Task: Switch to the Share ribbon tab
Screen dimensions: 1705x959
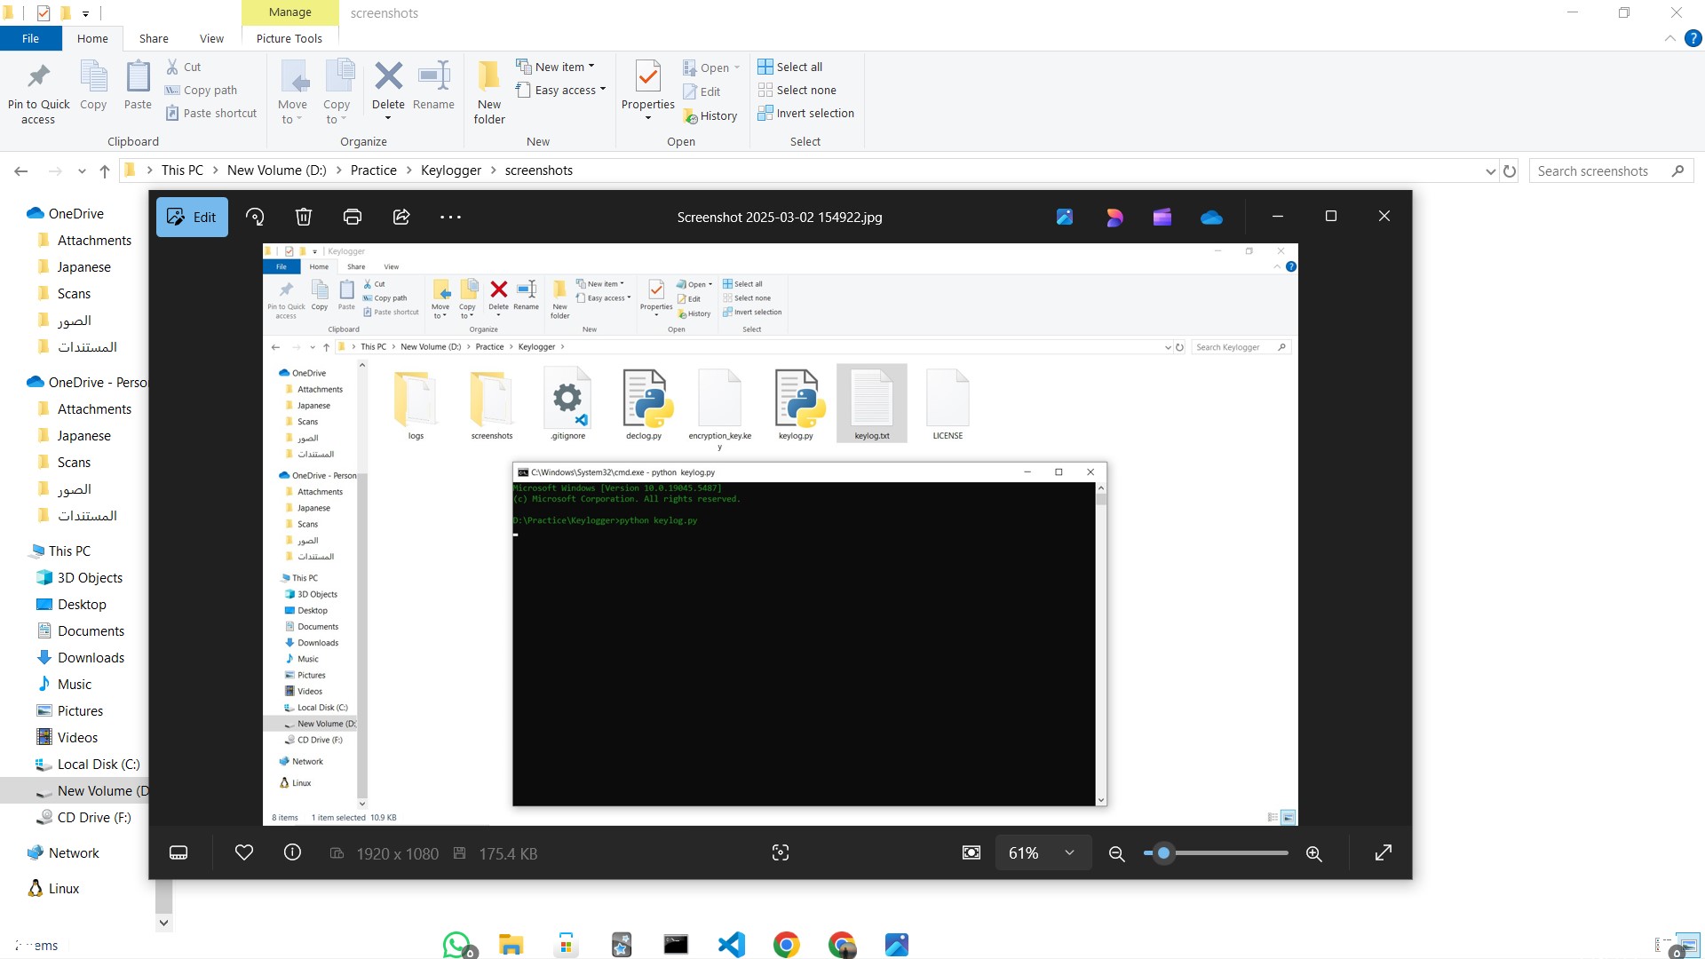Action: (x=154, y=38)
